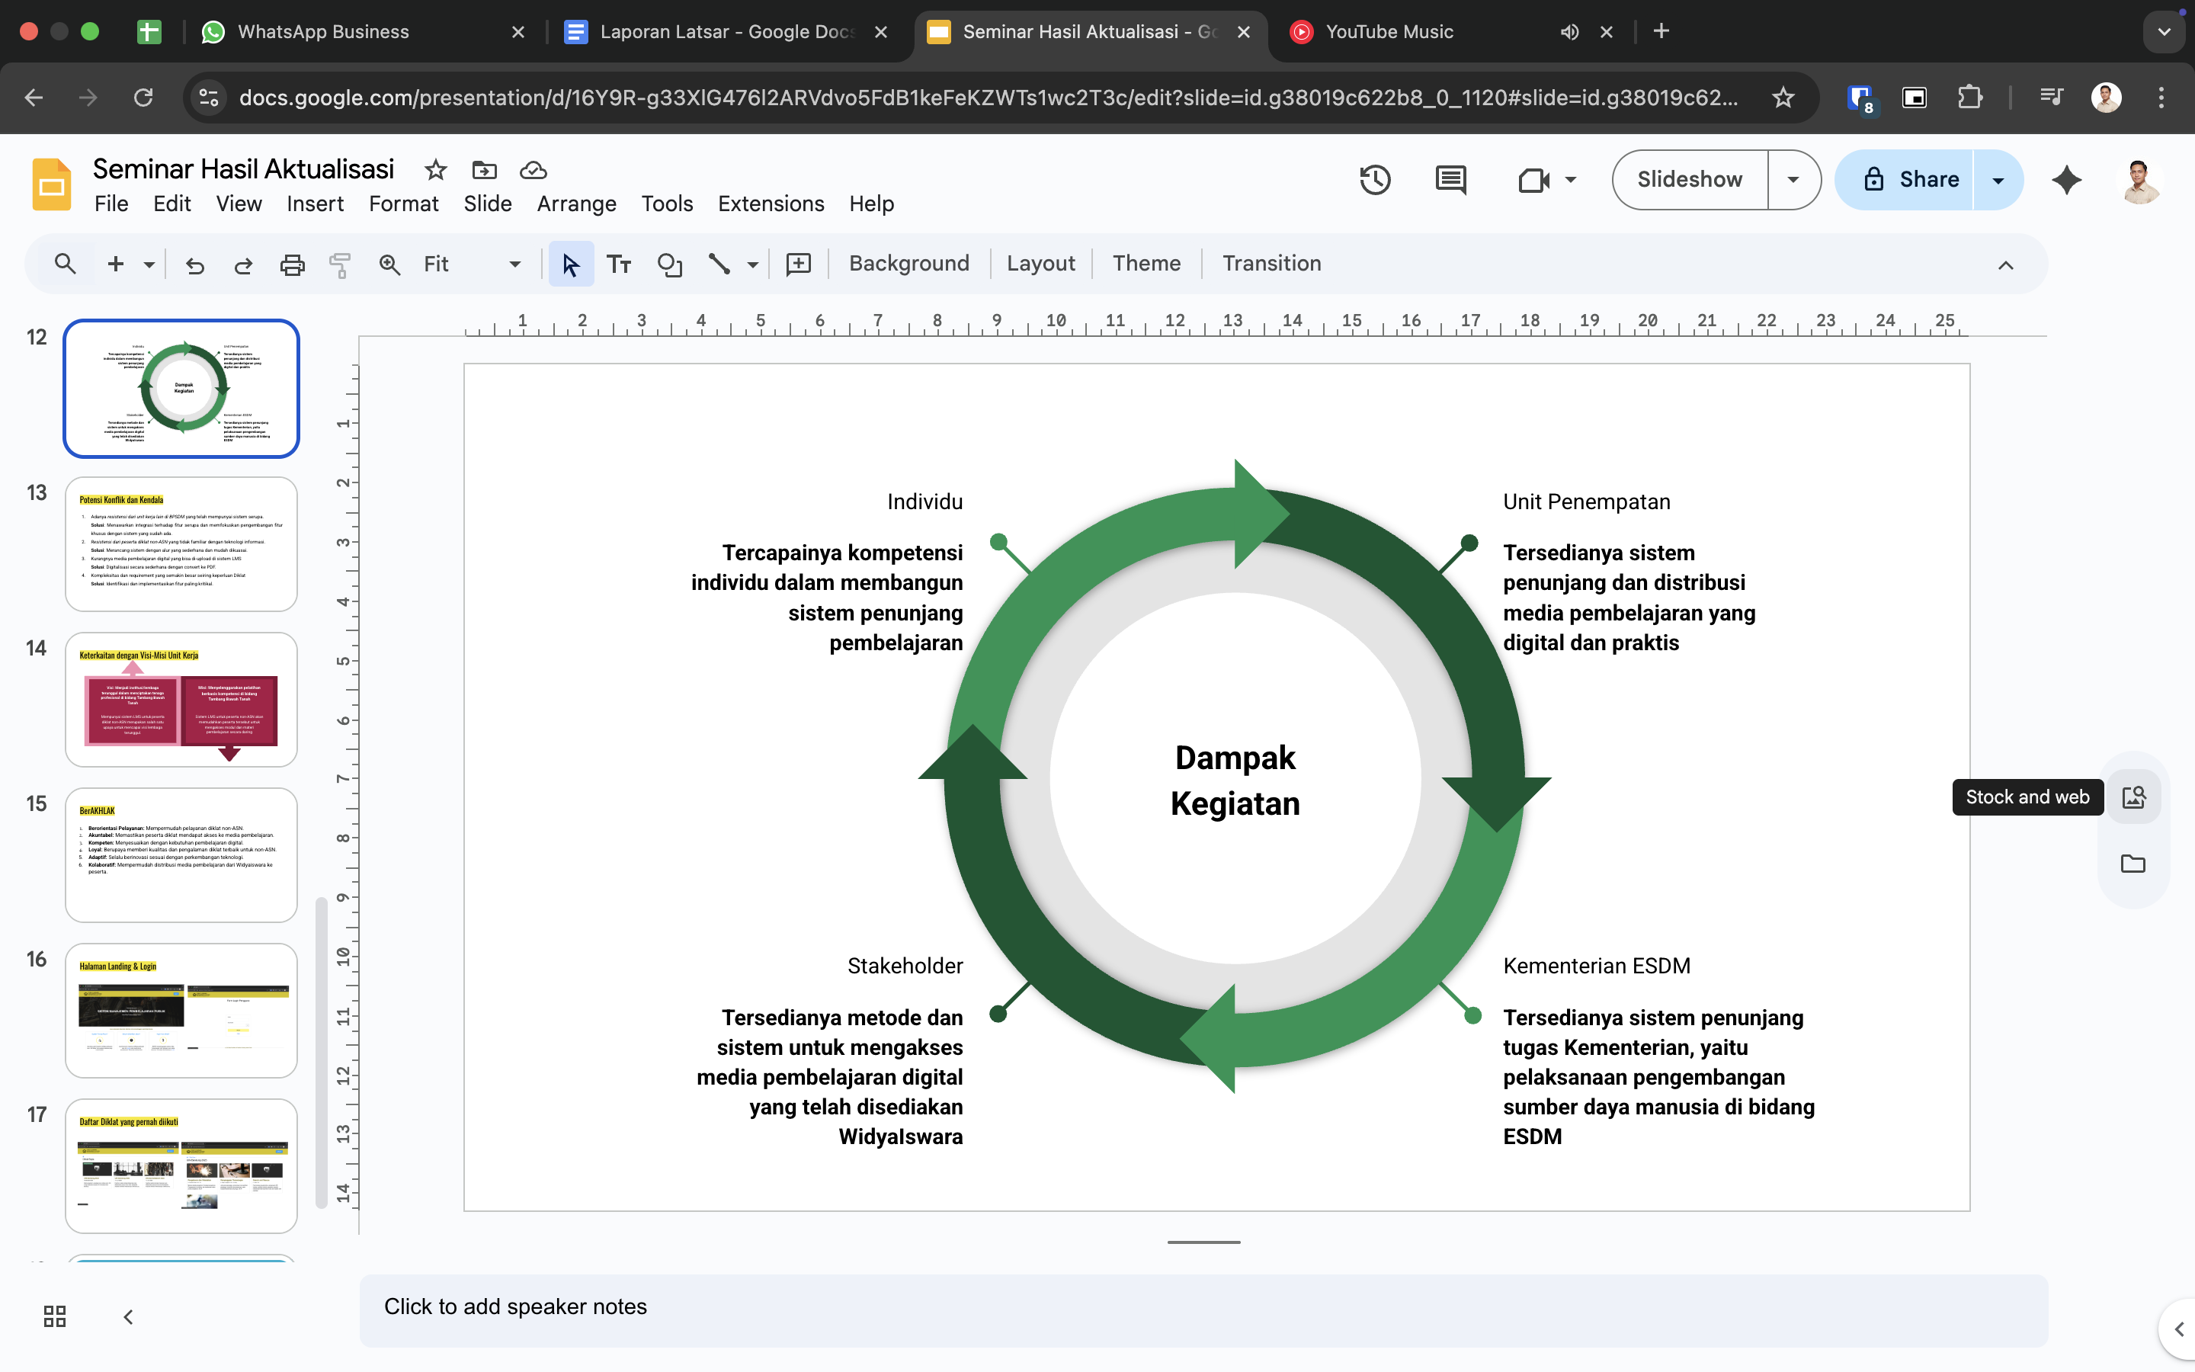The height and width of the screenshot is (1372, 2195).
Task: Click the Background button
Action: (x=908, y=263)
